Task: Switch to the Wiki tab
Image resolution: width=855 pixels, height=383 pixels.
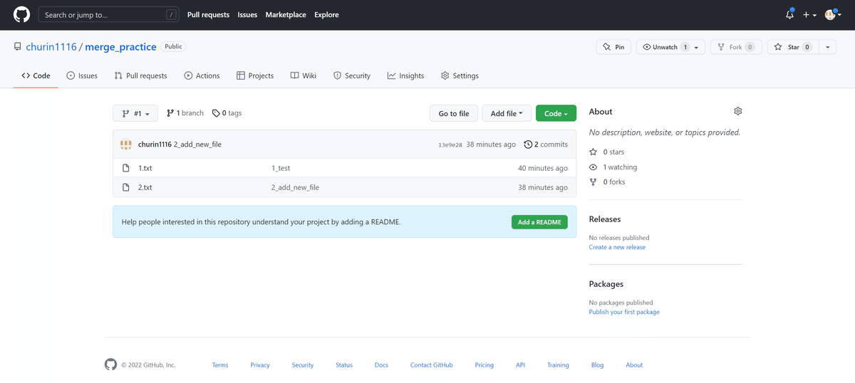Action: (x=304, y=75)
